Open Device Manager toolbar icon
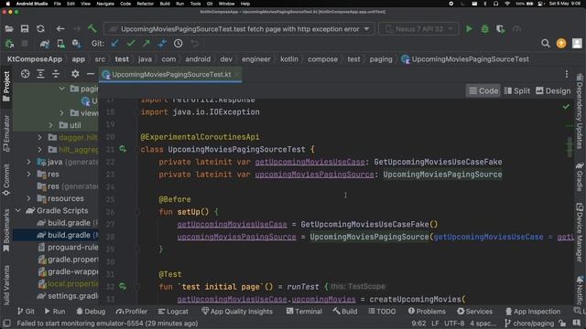Viewport: 586px width, 329px height. (x=60, y=44)
